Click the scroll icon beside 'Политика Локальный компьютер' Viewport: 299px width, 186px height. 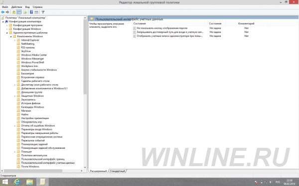coord(2,18)
